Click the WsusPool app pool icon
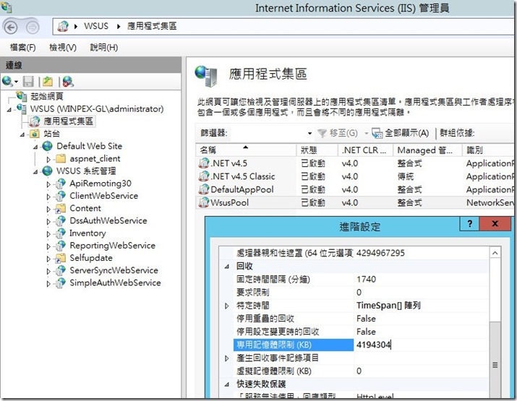The width and height of the screenshot is (517, 401). pos(204,202)
